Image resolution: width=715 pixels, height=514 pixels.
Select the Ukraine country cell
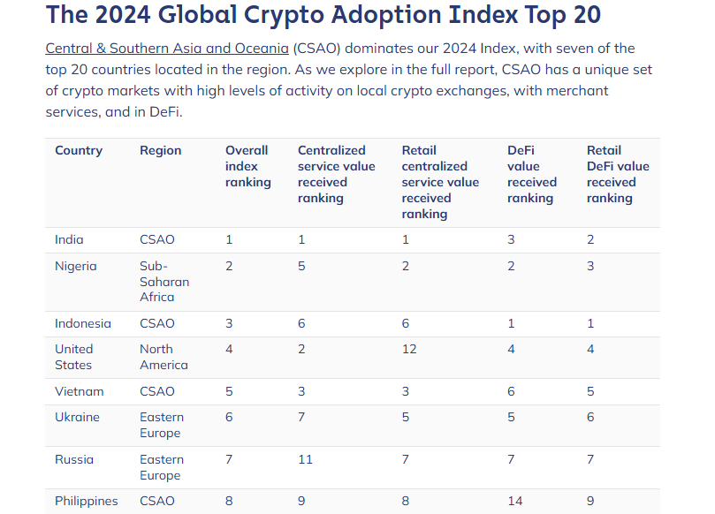tap(77, 417)
